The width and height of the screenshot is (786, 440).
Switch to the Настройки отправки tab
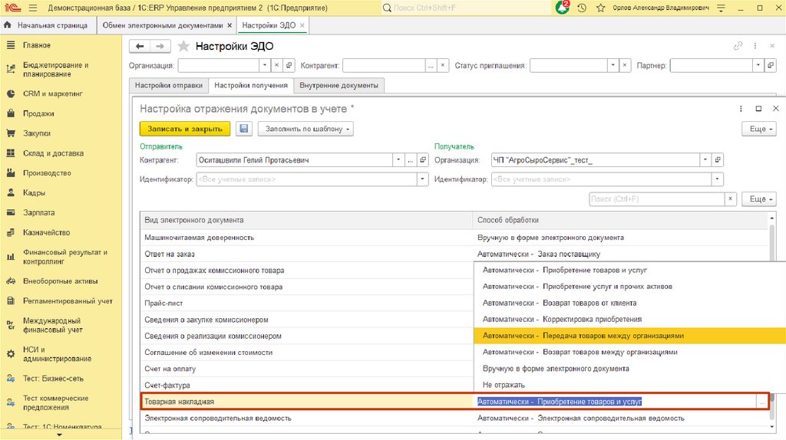pyautogui.click(x=169, y=85)
